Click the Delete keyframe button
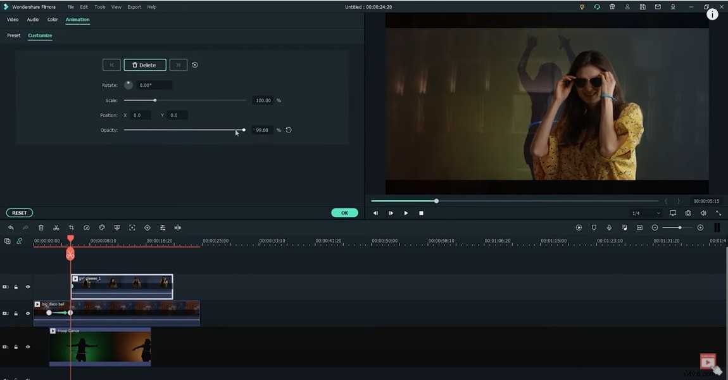The width and height of the screenshot is (728, 380). [144, 64]
